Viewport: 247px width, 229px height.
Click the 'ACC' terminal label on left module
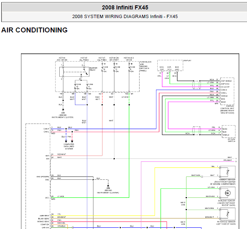click(47, 198)
